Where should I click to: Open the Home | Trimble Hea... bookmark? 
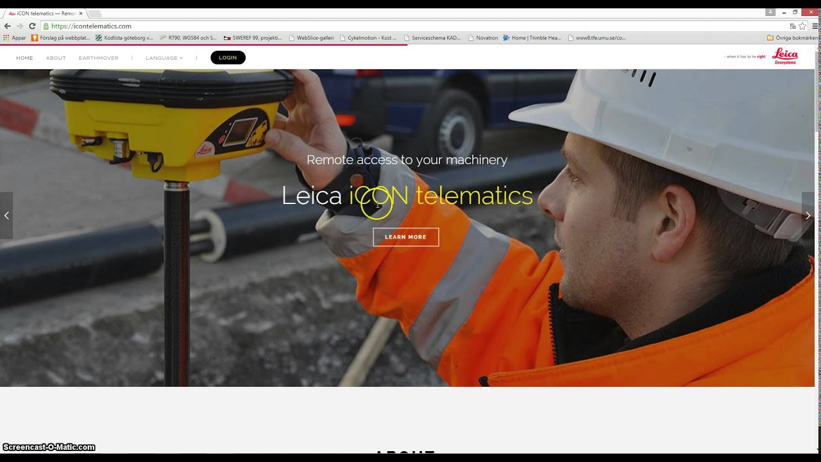[x=532, y=38]
